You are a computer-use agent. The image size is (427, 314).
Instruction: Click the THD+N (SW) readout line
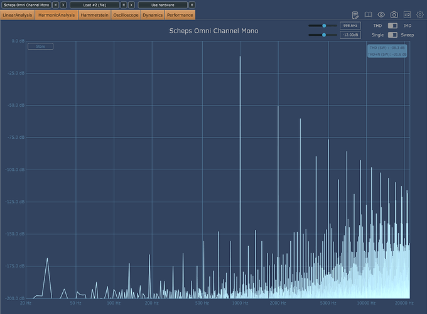[x=387, y=55]
